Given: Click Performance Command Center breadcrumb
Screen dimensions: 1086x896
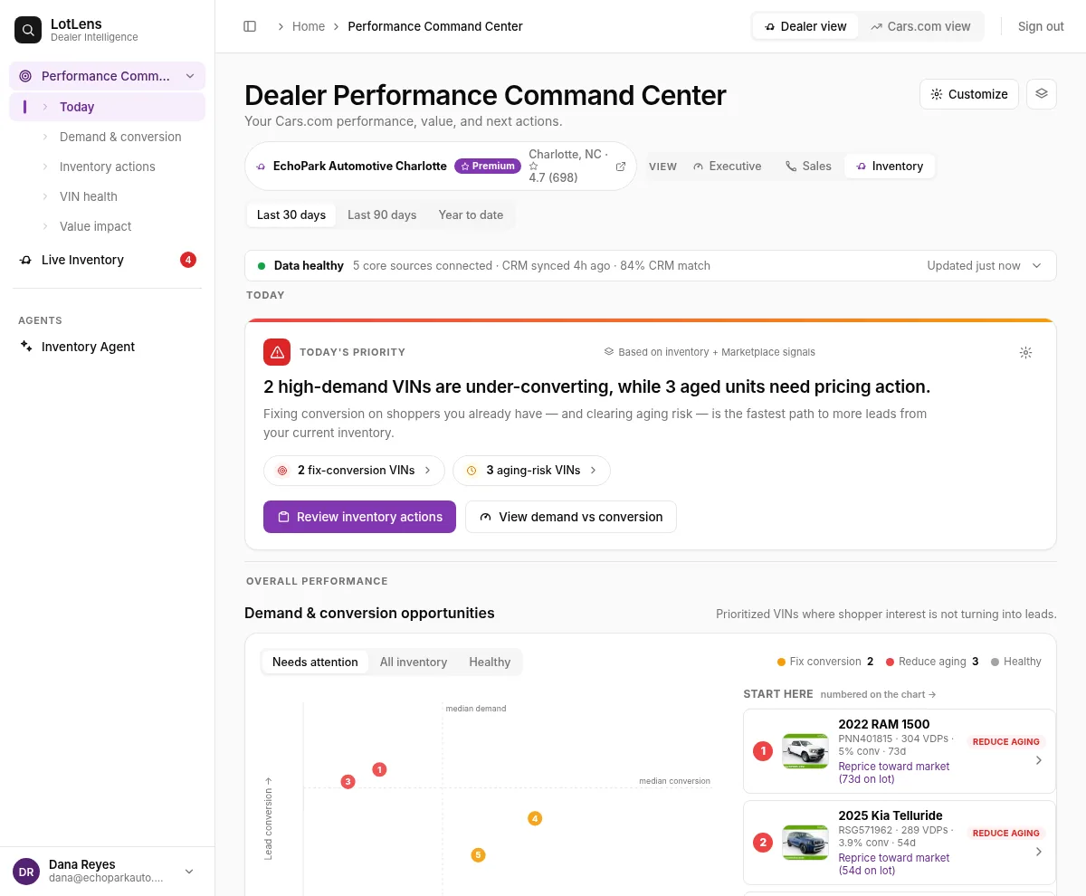Looking at the screenshot, I should pos(435,26).
